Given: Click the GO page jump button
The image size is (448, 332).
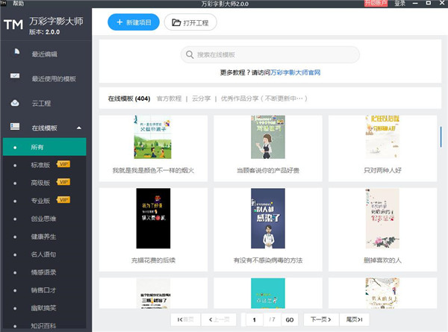Looking at the screenshot, I should (290, 320).
